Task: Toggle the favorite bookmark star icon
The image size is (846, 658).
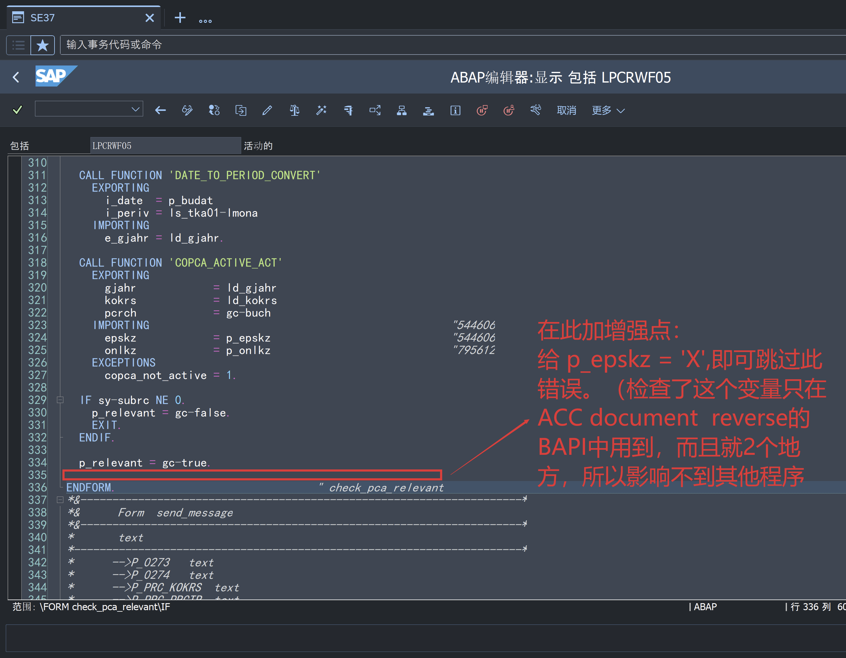Action: [x=43, y=45]
